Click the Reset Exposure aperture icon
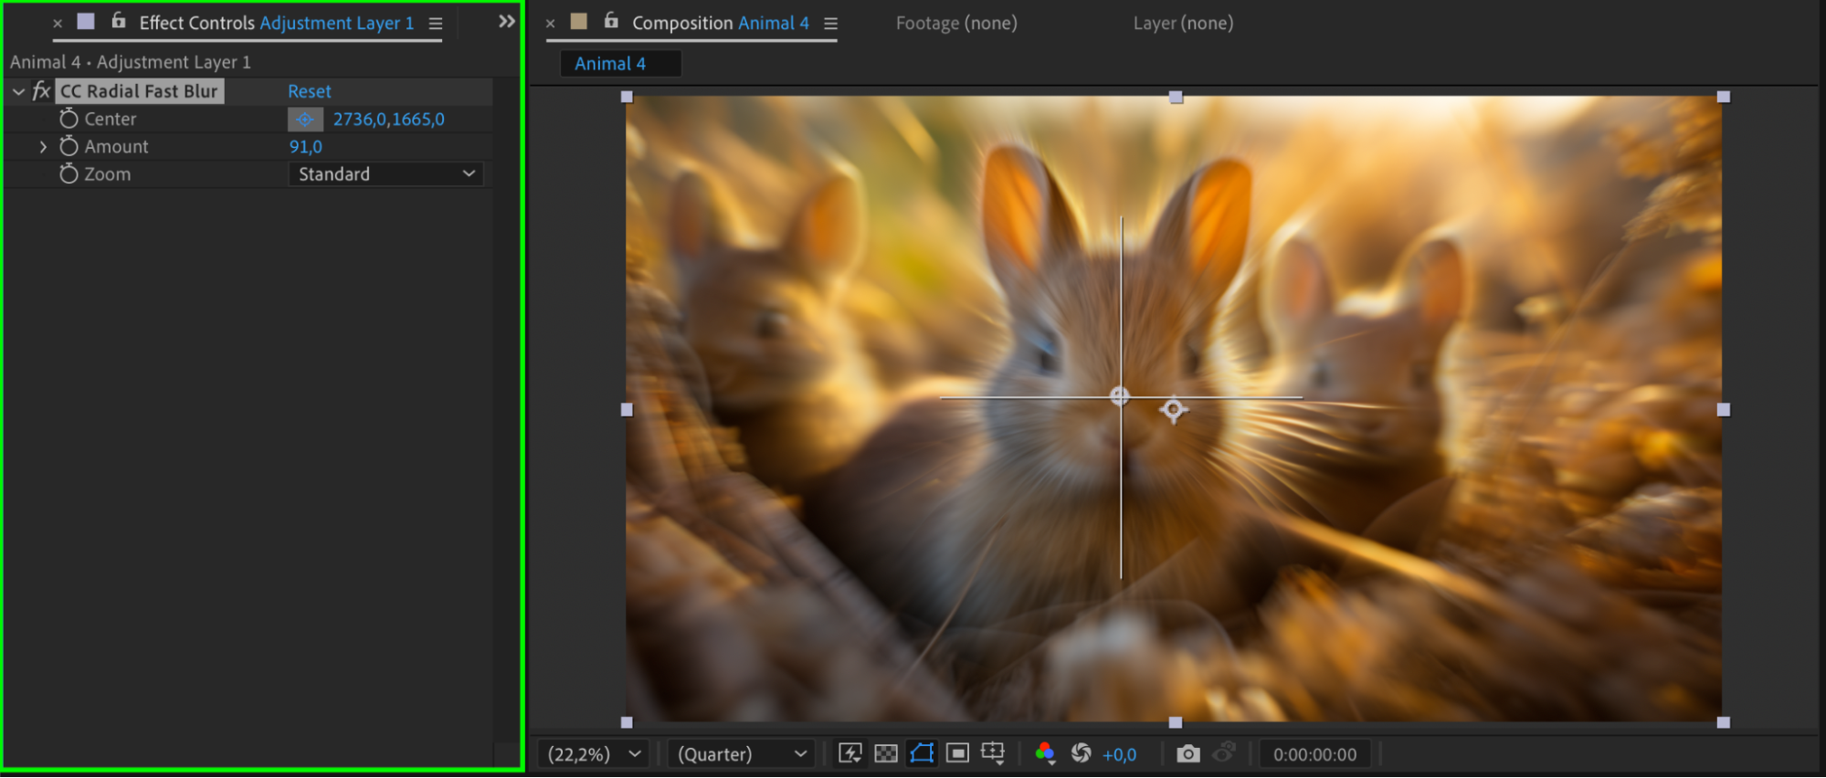The height and width of the screenshot is (778, 1826). 1081,753
